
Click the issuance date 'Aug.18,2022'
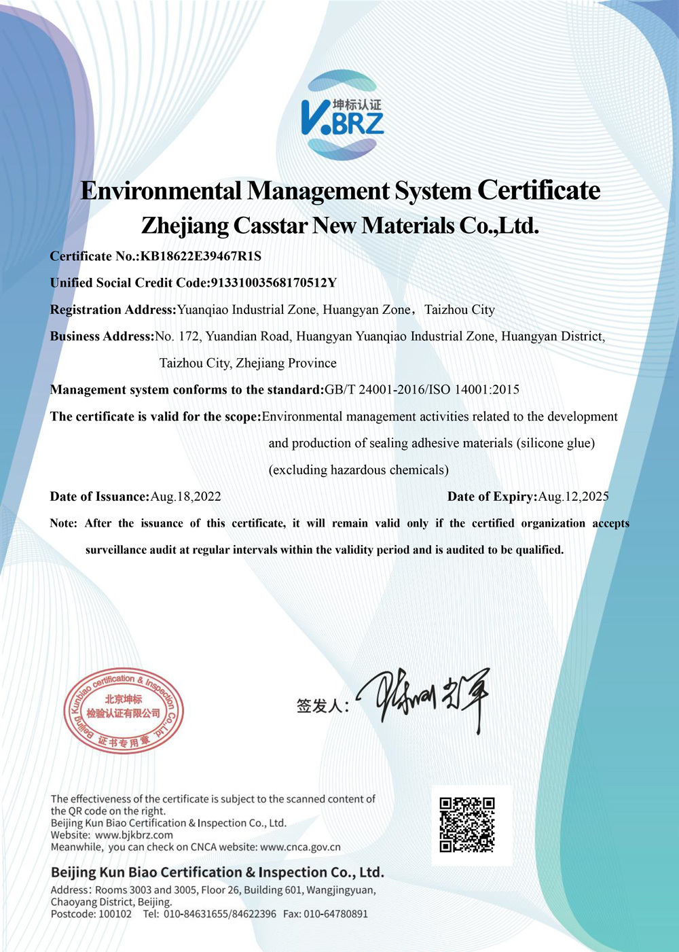[x=185, y=497]
